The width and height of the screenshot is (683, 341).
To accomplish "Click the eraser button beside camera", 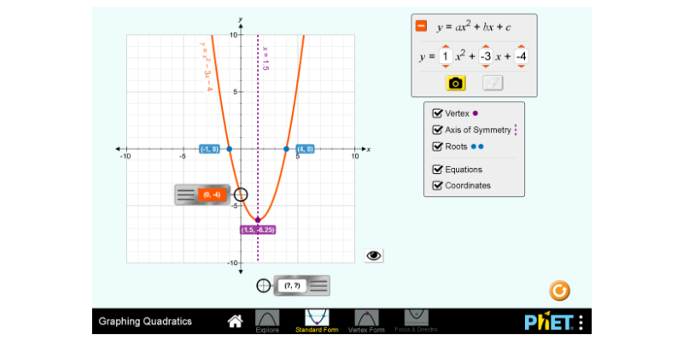I will pyautogui.click(x=493, y=83).
